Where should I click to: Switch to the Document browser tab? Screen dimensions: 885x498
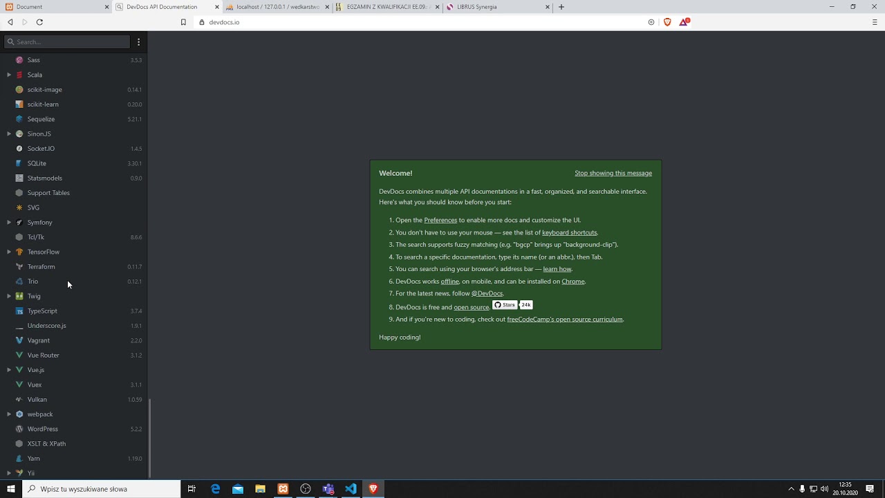click(55, 7)
